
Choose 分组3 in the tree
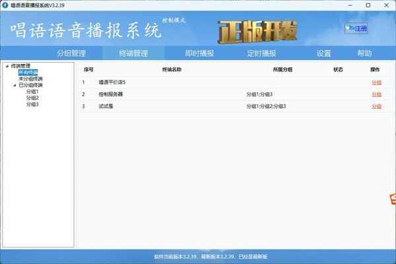[32, 104]
